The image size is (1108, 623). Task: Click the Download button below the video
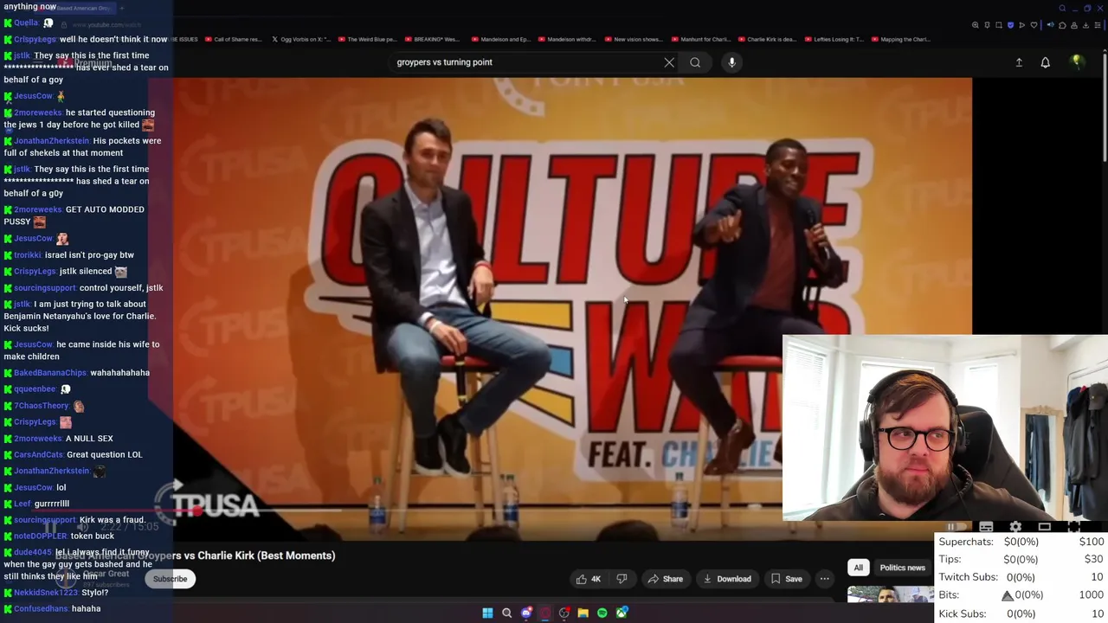(727, 579)
